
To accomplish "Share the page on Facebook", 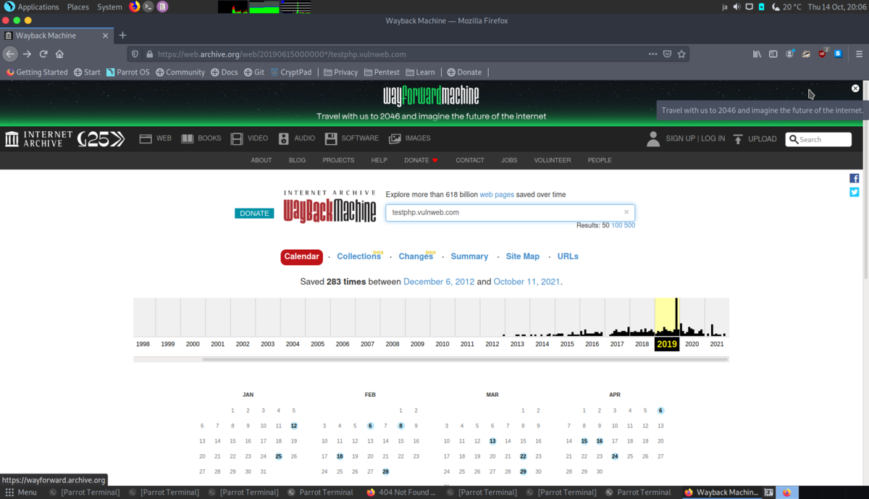I will click(855, 178).
